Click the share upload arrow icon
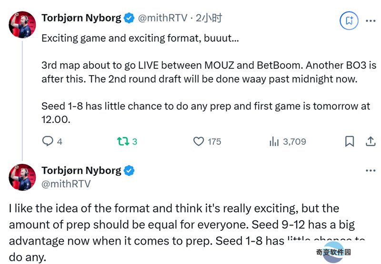The height and width of the screenshot is (264, 381). pos(371,141)
